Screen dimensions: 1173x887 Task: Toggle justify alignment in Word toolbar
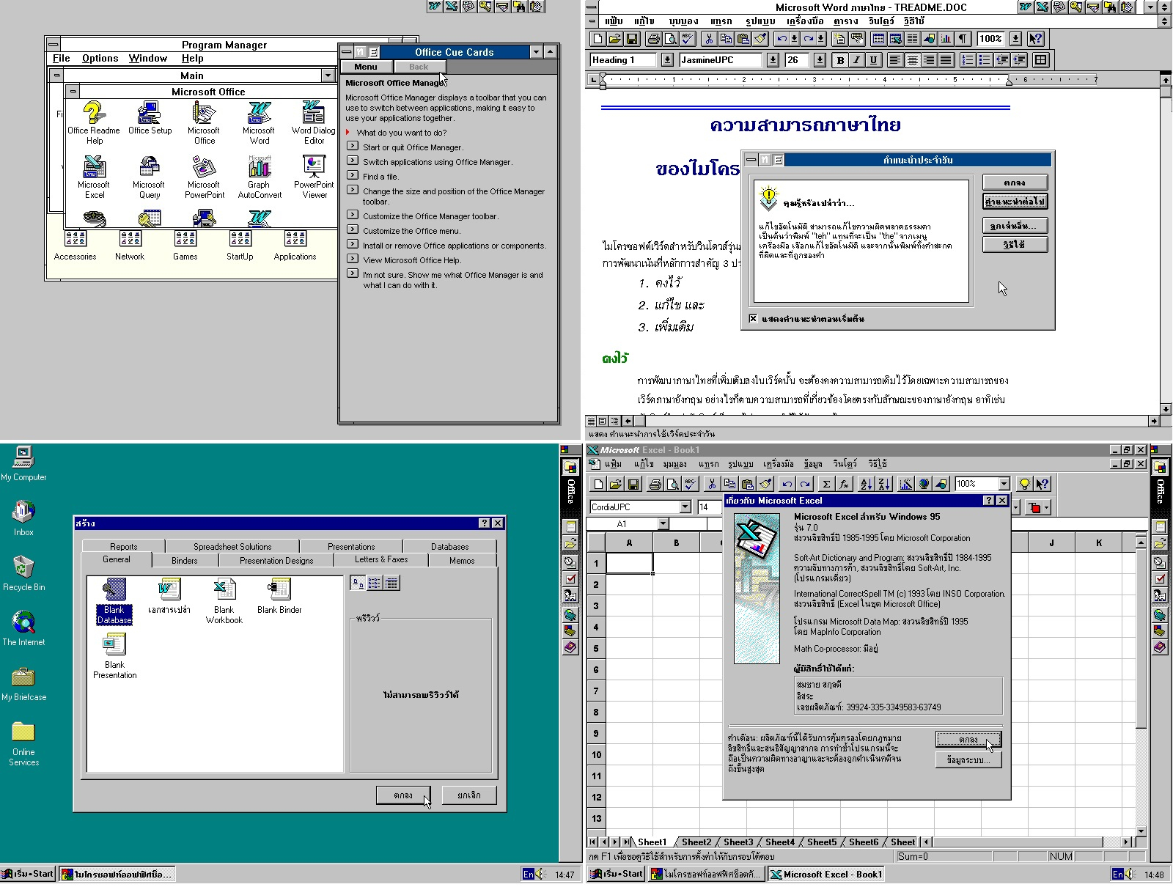(x=946, y=60)
